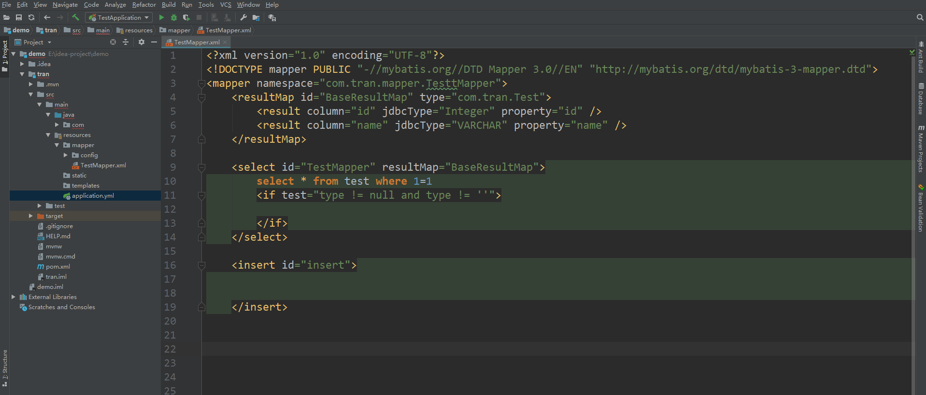Screen dimensions: 926x395
Task: Collapse all in the Project panel
Action: click(126, 42)
